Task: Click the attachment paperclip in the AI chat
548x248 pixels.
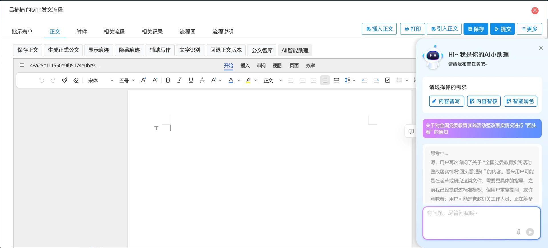Action: coord(519,232)
